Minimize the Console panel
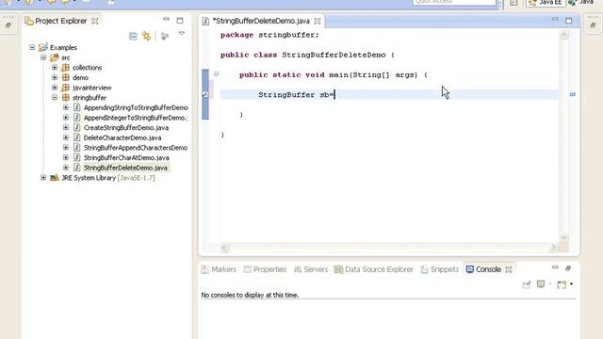Screen dimensions: 603x339 (555, 267)
